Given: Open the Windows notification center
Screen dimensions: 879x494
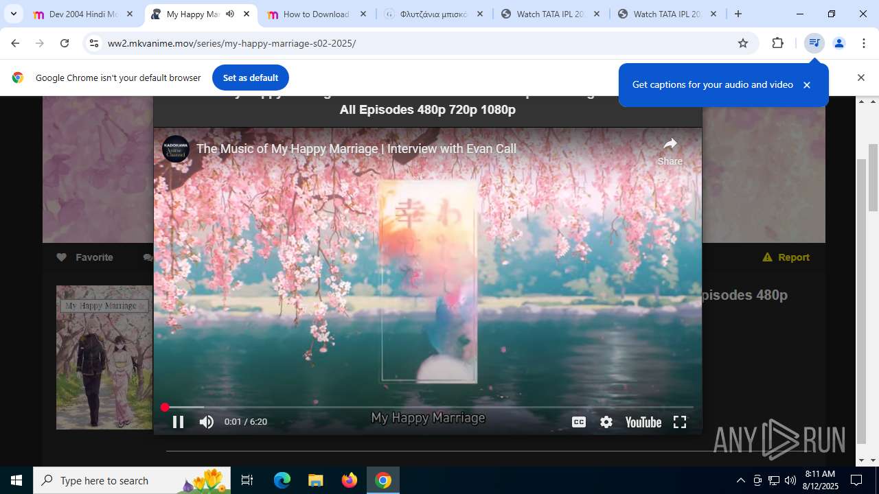Looking at the screenshot, I should 856,480.
